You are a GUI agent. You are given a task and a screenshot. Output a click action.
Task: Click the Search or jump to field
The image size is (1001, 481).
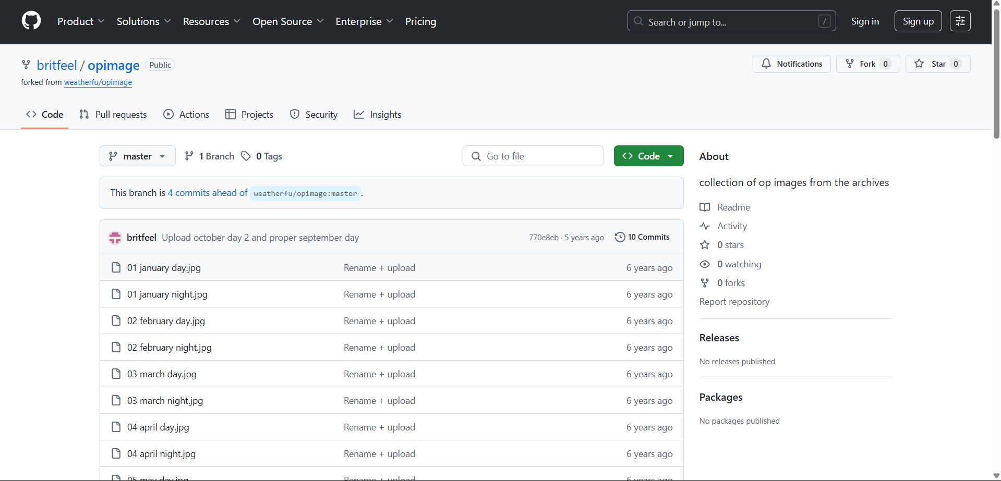[x=731, y=21]
